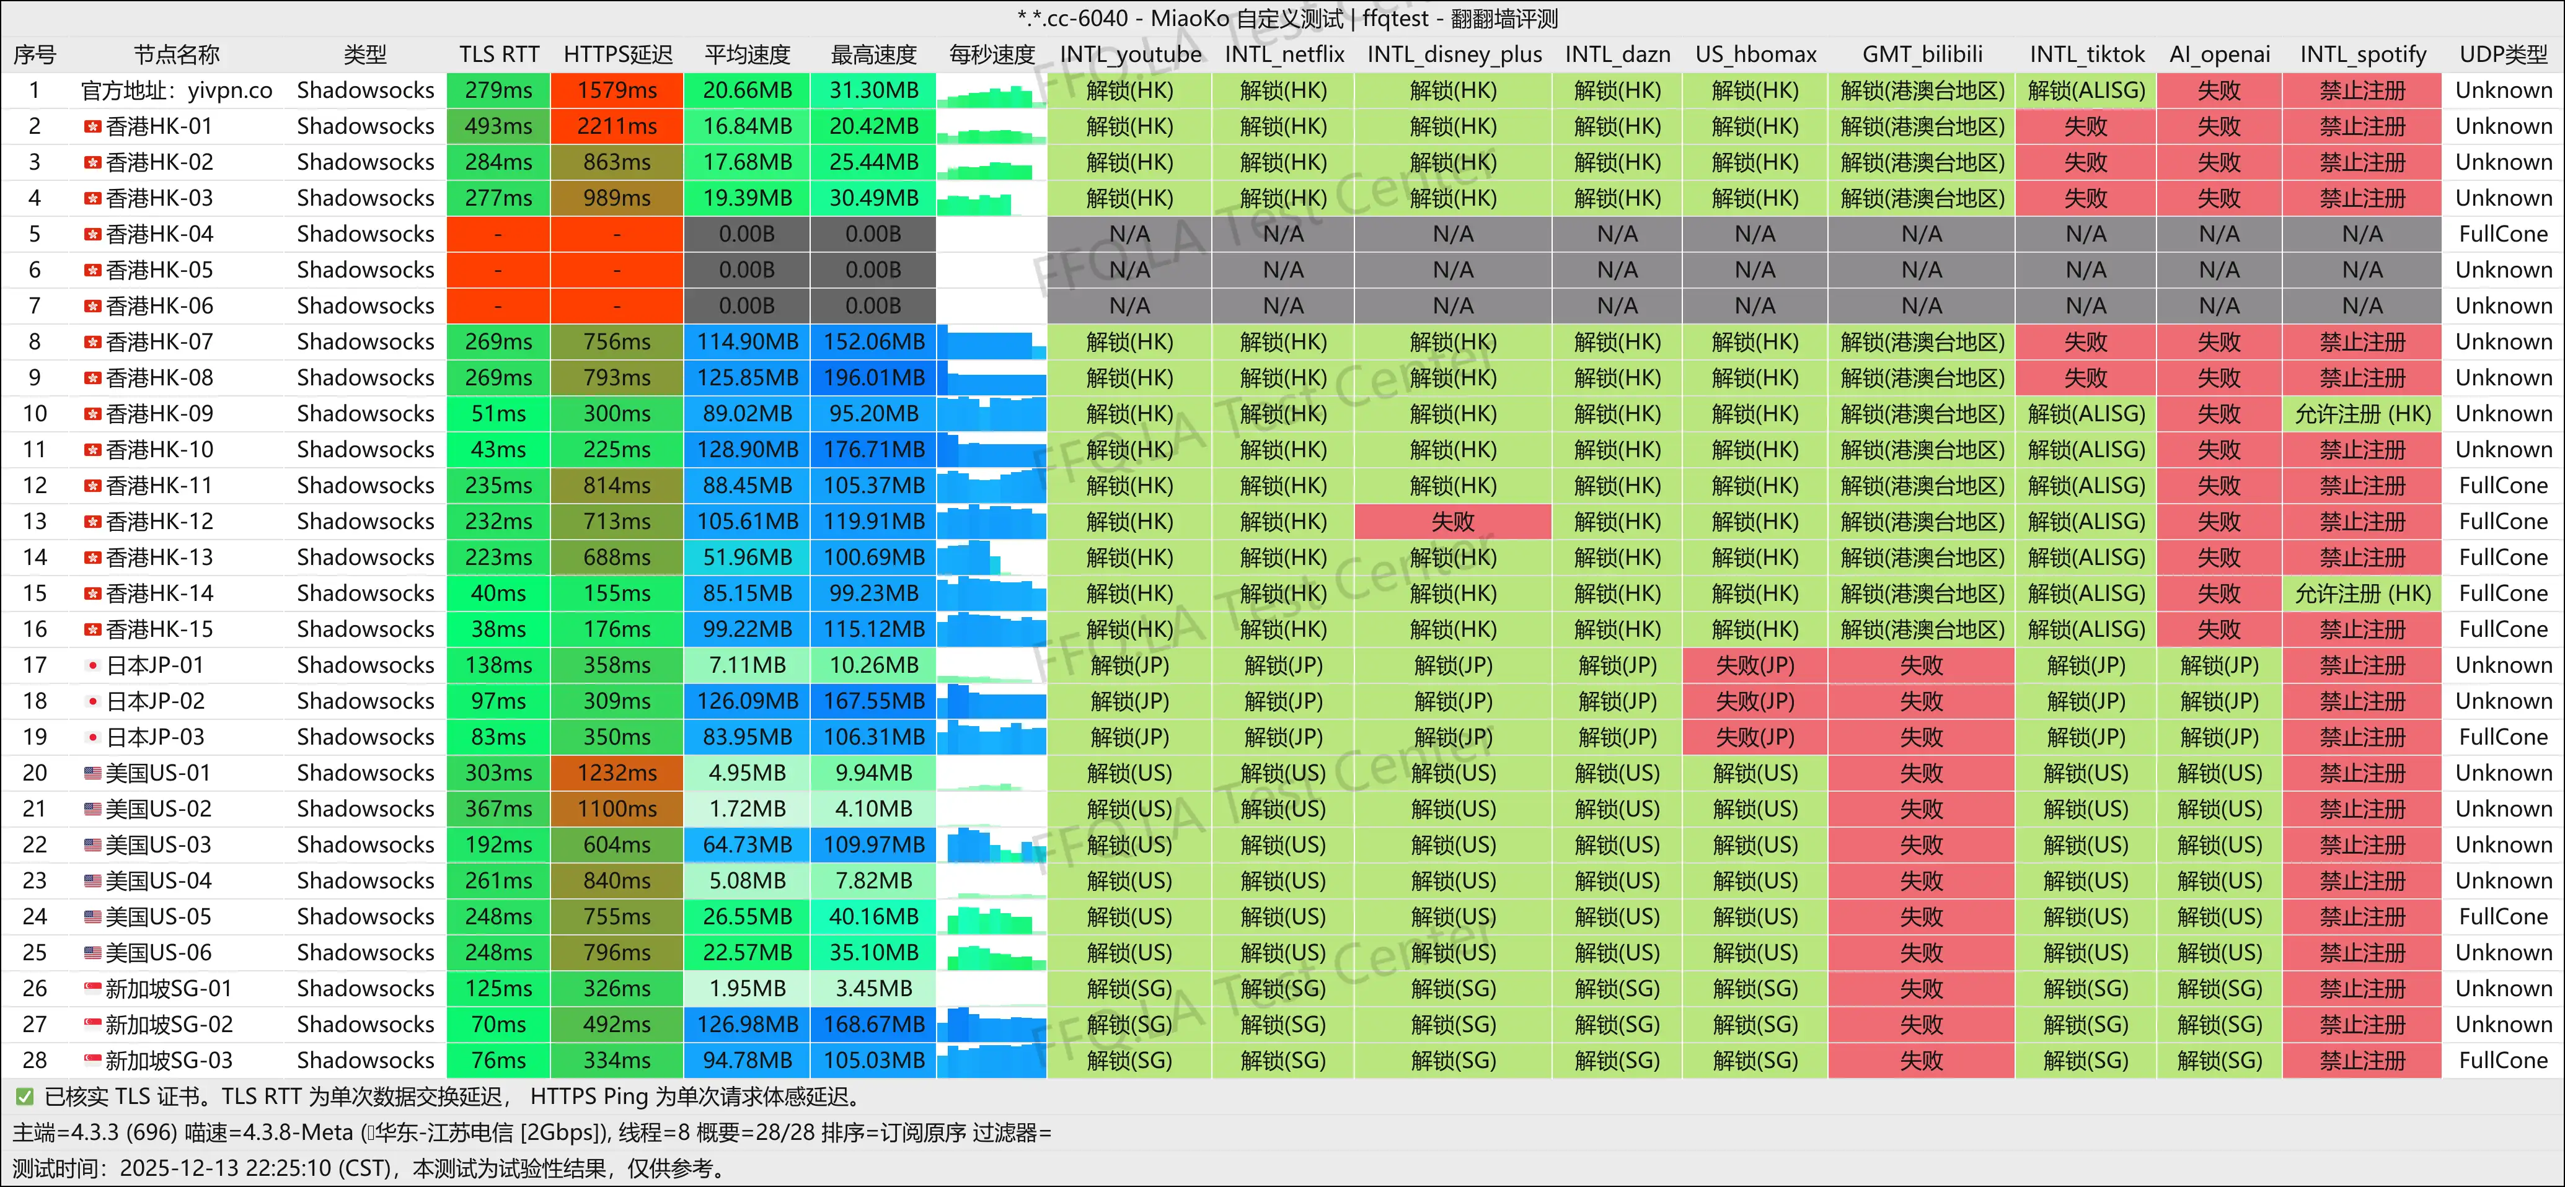Click the Japan flag beside 日本JP-03
Image resolution: width=2565 pixels, height=1187 pixels.
coord(92,736)
